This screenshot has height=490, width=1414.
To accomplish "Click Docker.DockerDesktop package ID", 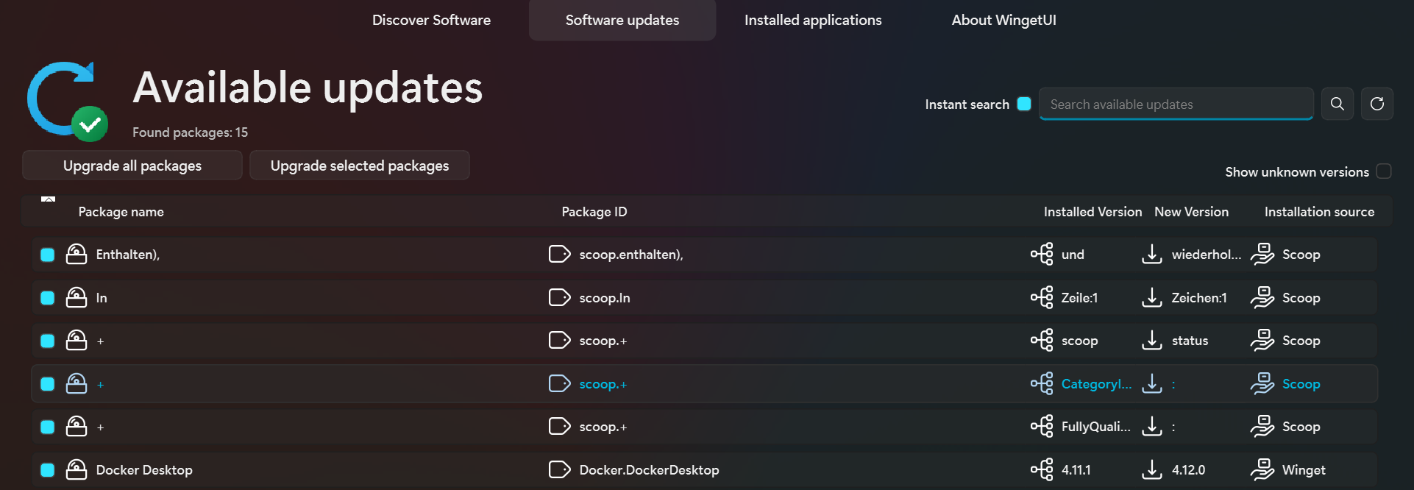I will point(649,470).
